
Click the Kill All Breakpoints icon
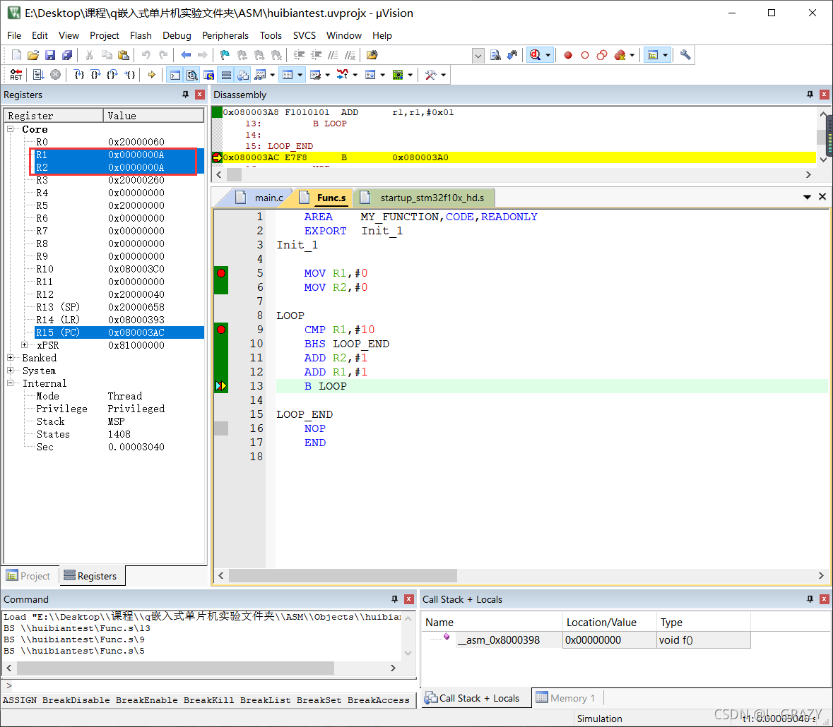pyautogui.click(x=620, y=54)
